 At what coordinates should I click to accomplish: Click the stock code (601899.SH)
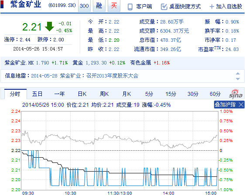click(x=62, y=6)
